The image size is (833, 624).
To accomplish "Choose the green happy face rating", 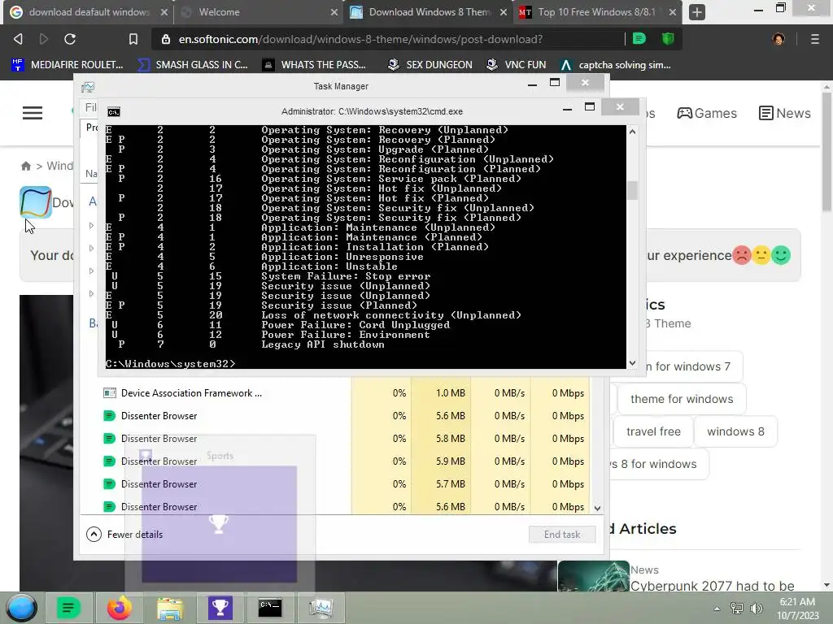I will (781, 255).
